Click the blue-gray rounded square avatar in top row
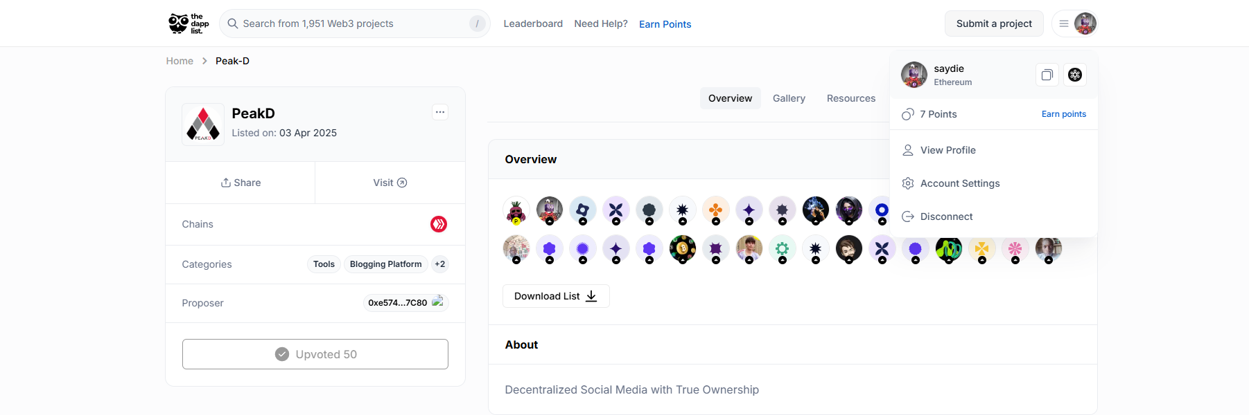Screen dimensions: 1249x415 [583, 210]
